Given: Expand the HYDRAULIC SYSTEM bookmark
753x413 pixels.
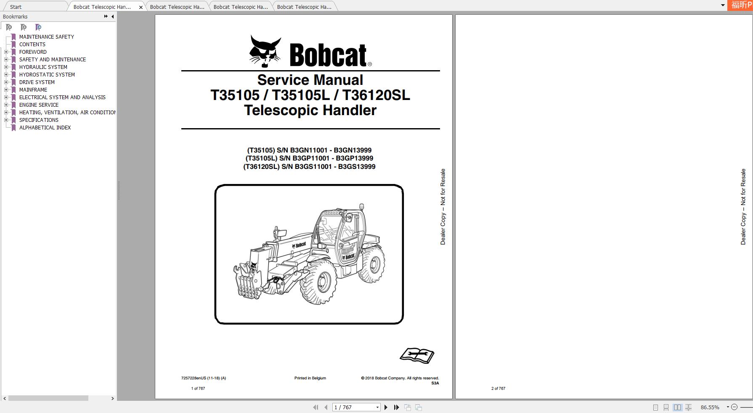Looking at the screenshot, I should click(x=5, y=67).
